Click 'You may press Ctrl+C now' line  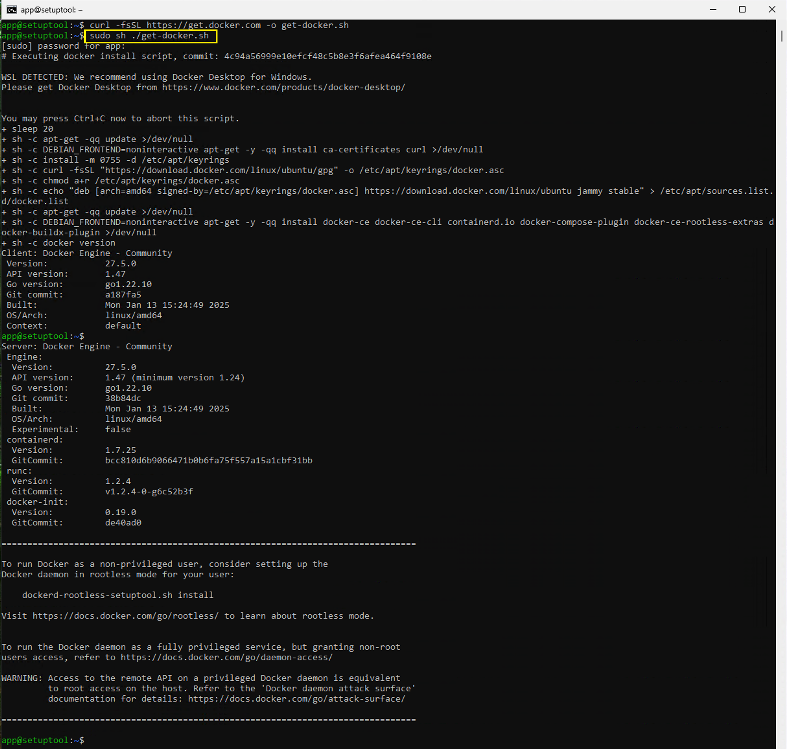click(120, 119)
